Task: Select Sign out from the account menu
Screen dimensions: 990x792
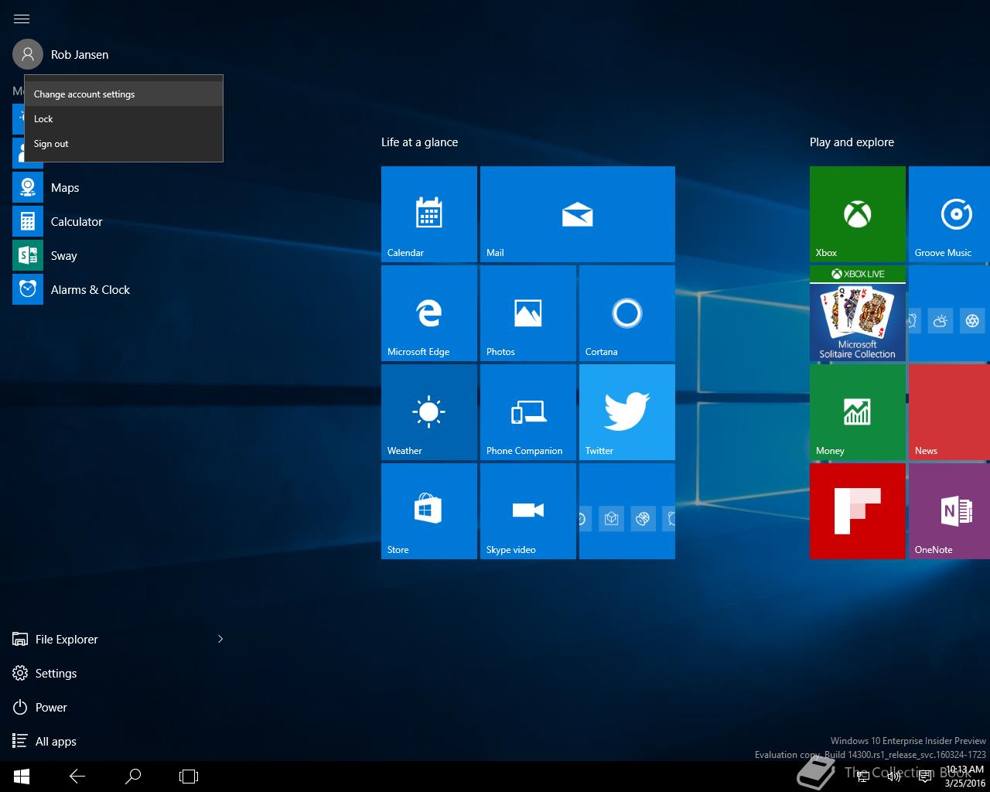Action: [124, 143]
